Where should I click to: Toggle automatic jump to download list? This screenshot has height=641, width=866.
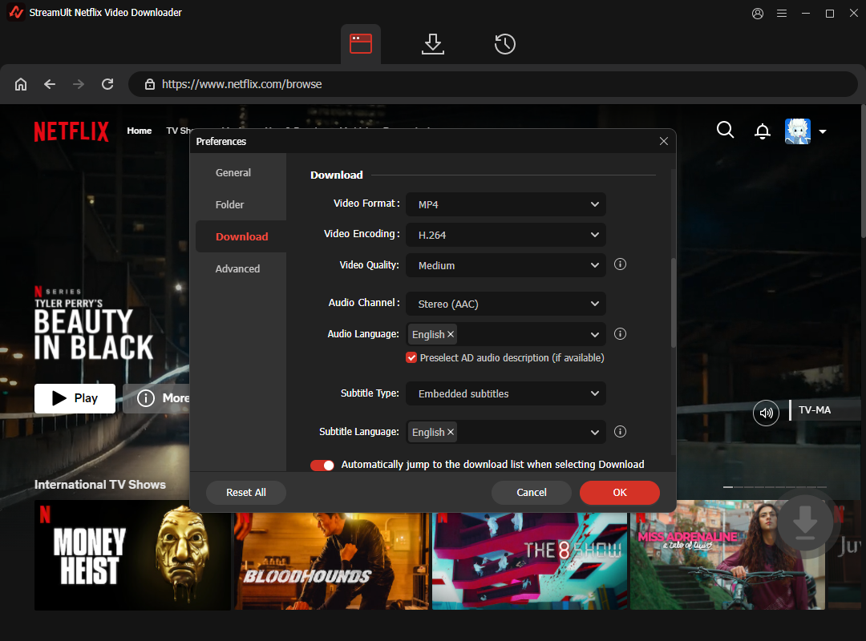(x=322, y=465)
